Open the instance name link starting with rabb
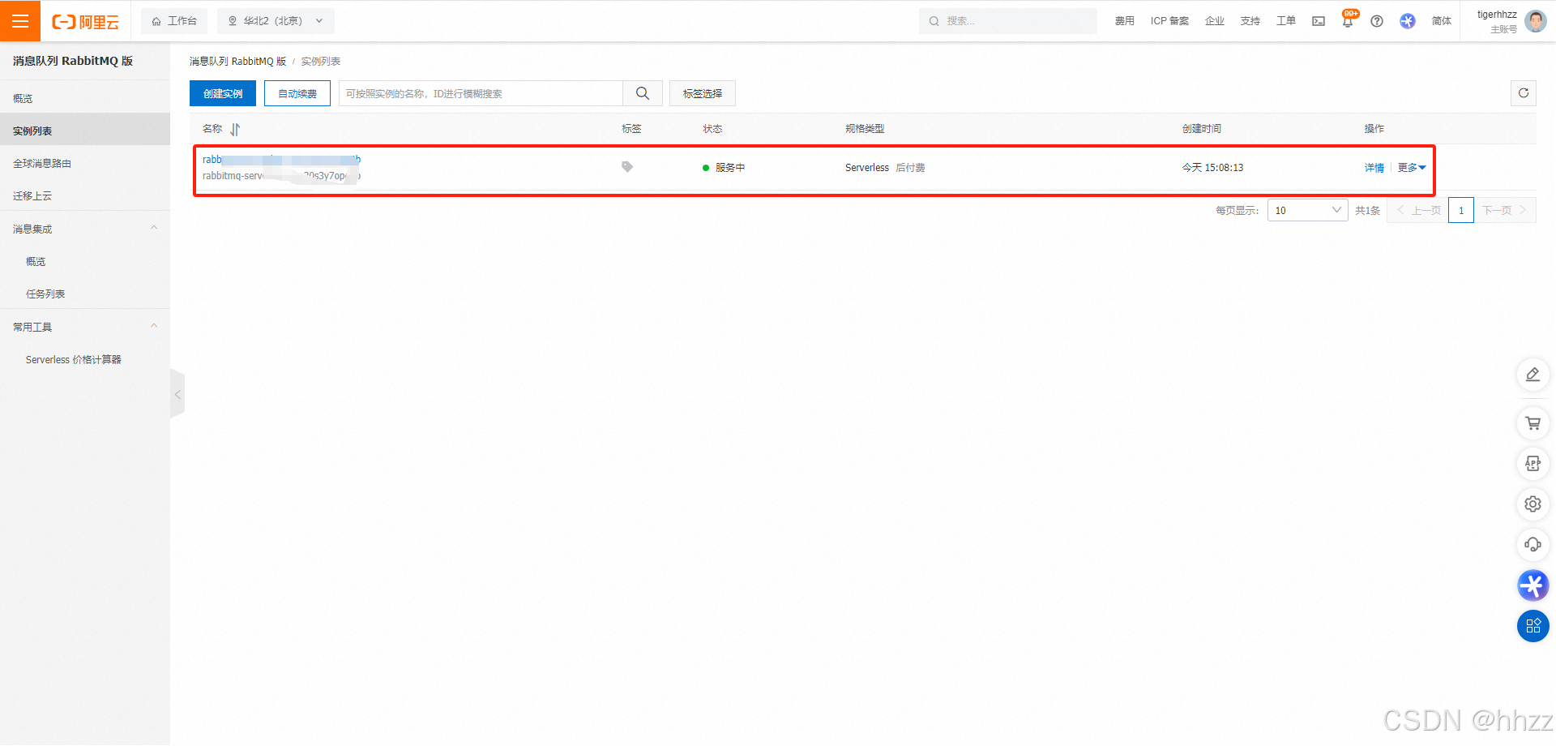 281,160
